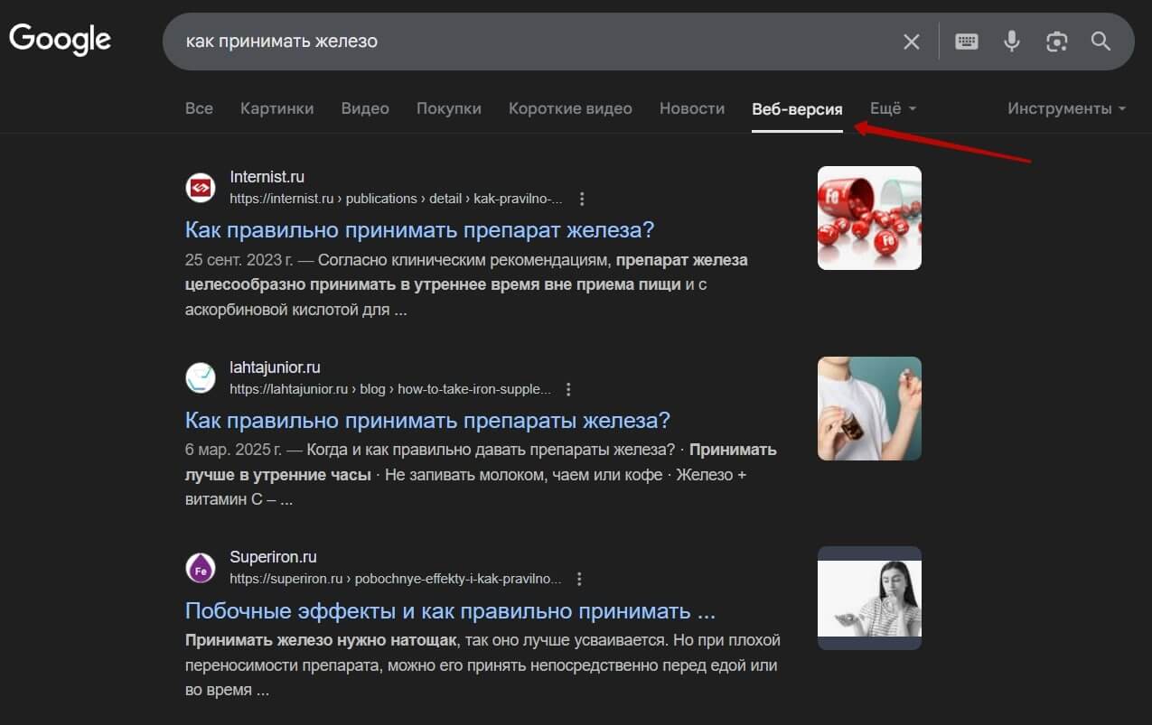This screenshot has width=1152, height=725.
Task: Click the magnifier search icon
Action: pyautogui.click(x=1100, y=42)
